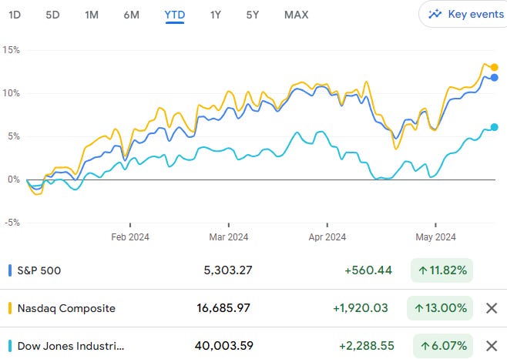Click the 10% y-axis label
This screenshot has height=359, width=507.
click(12, 93)
